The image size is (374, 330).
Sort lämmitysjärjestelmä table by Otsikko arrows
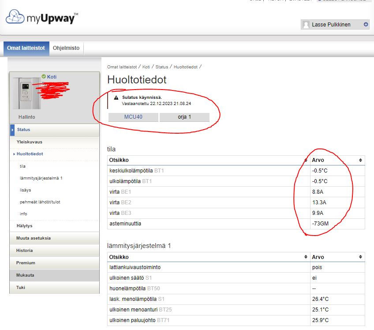coord(306,257)
